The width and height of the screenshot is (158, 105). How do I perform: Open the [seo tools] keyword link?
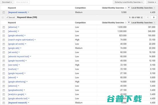click(x=13, y=65)
